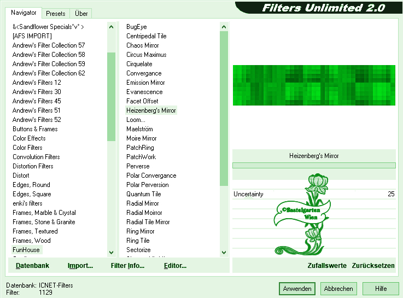403x298 pixels.
Task: Click the Import... button
Action: point(80,266)
